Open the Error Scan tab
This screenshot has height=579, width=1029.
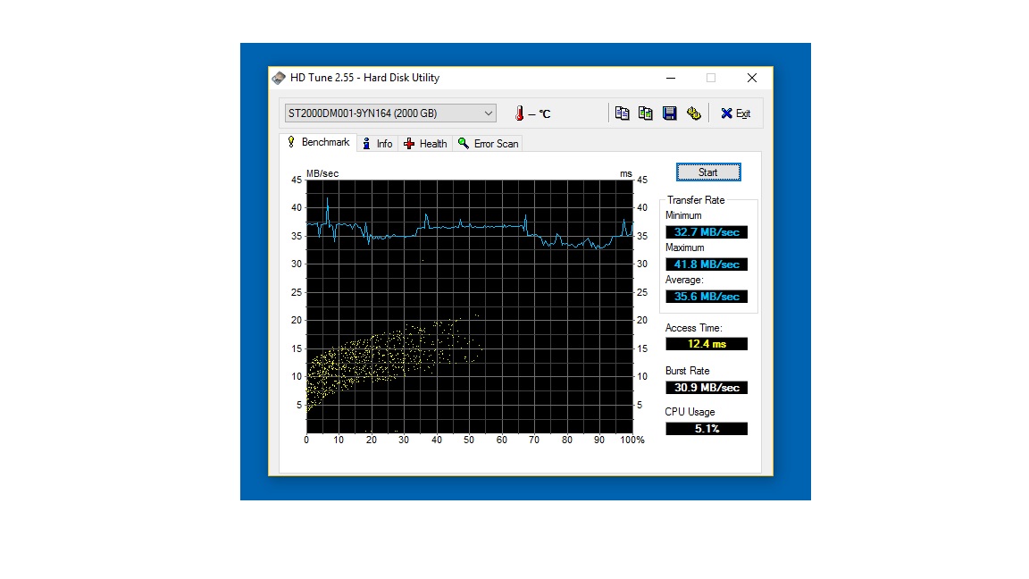coord(488,144)
